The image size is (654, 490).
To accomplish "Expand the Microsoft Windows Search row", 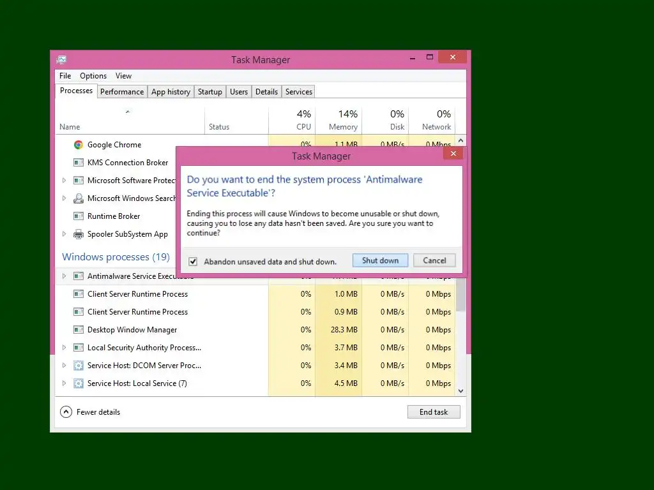I will 64,198.
